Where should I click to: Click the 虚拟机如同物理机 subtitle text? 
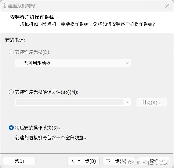[x=87, y=24]
